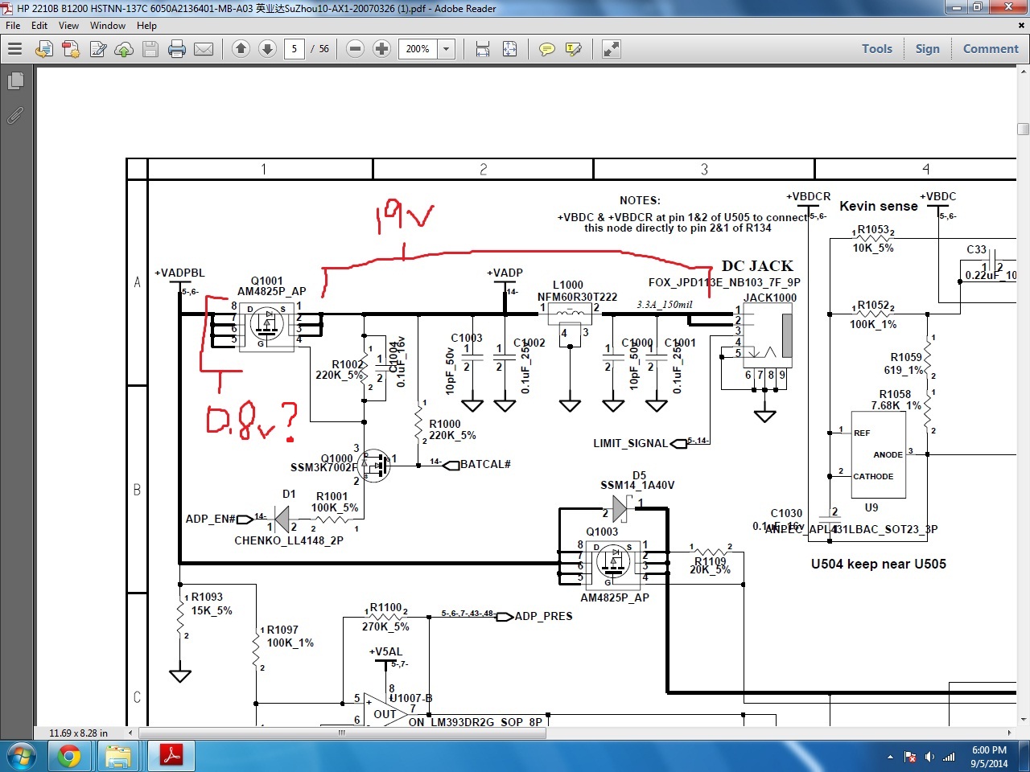Image resolution: width=1030 pixels, height=772 pixels.
Task: Open the Sign pane
Action: pos(928,49)
